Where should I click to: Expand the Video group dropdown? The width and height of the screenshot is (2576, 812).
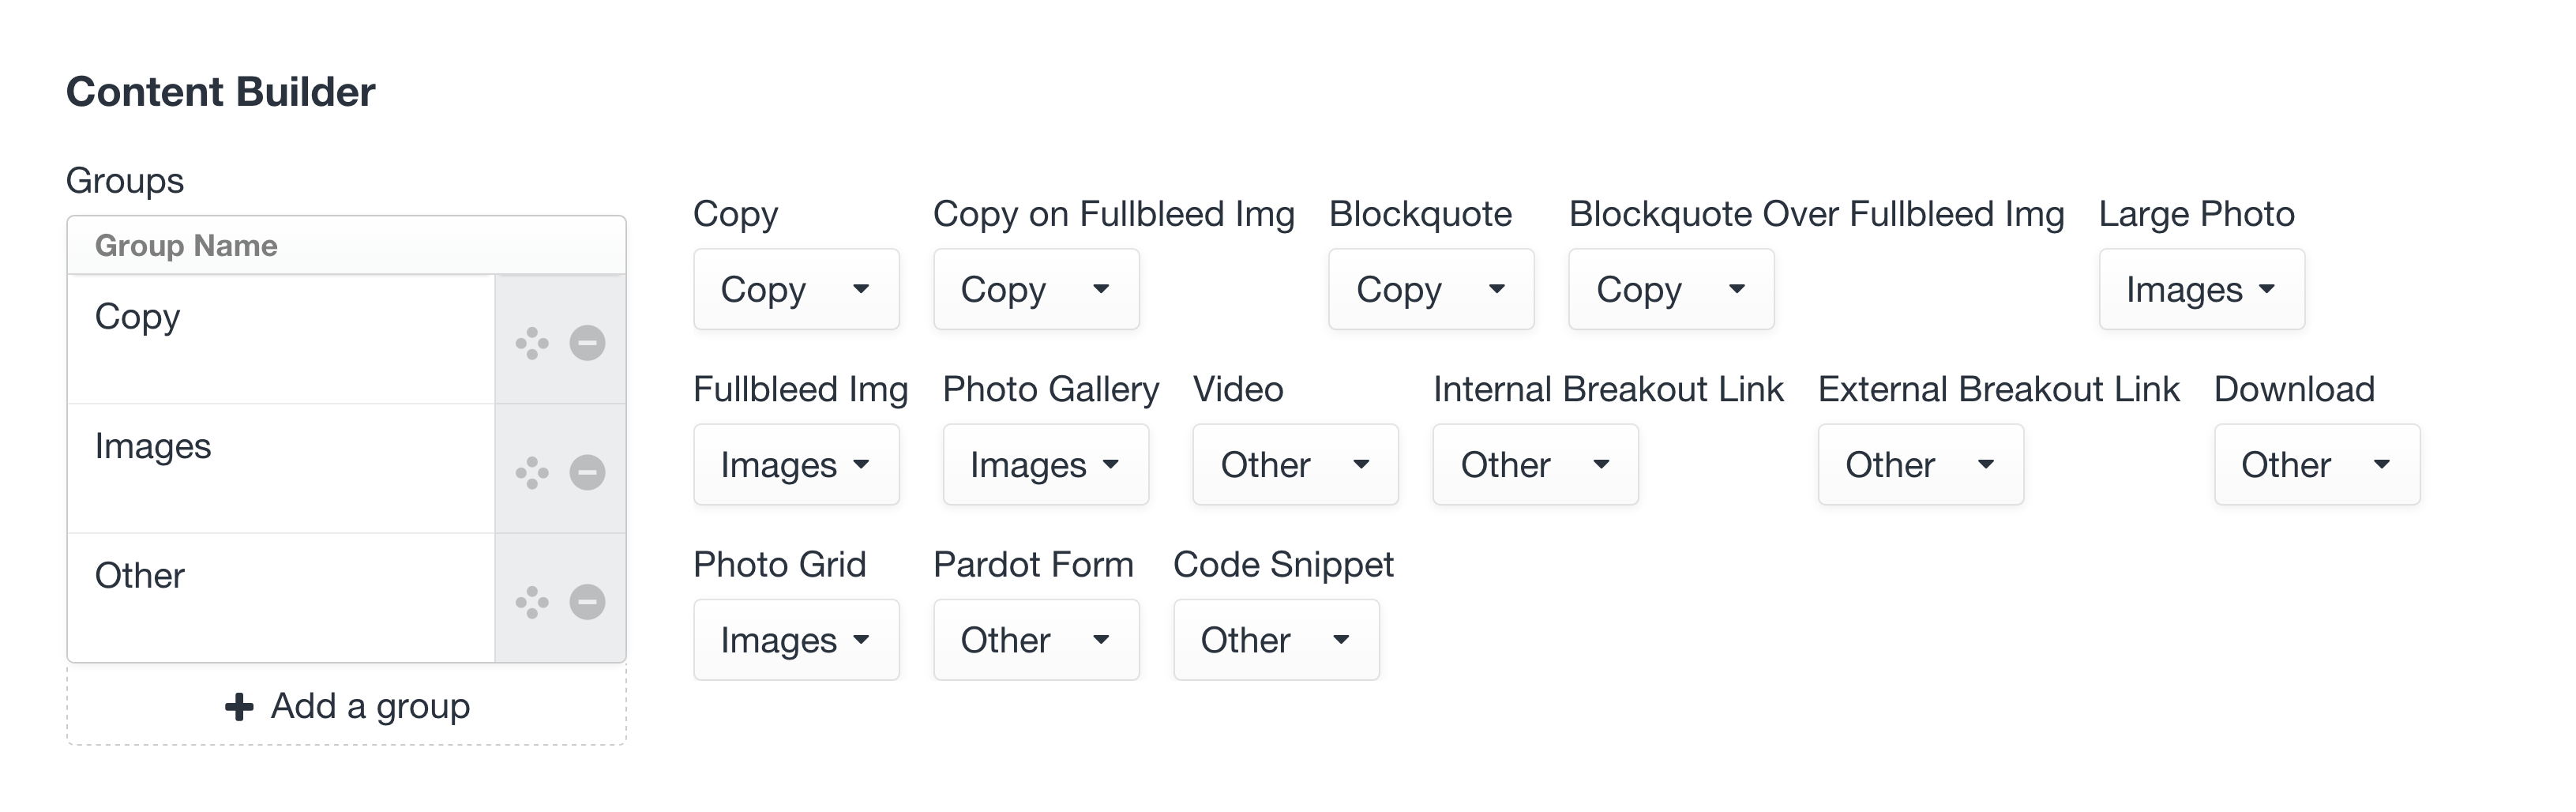(x=1295, y=464)
